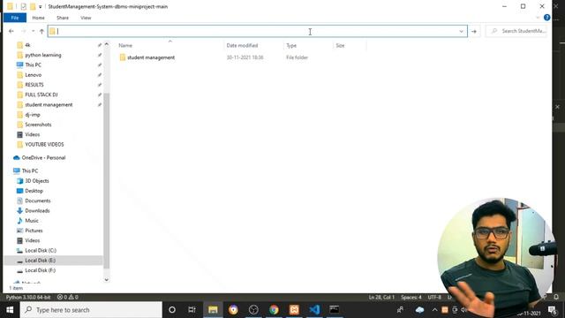
Task: Open Explorer help question mark icon
Action: 546,18
